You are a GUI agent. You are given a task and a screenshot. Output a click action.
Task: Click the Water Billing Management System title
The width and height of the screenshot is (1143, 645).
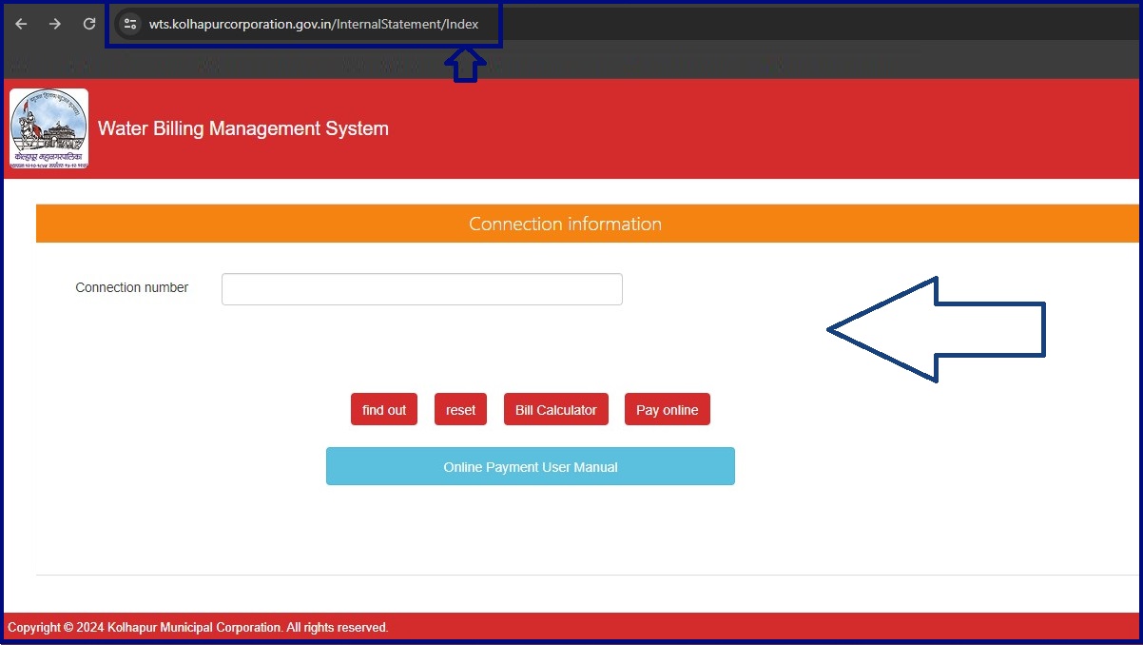(243, 128)
